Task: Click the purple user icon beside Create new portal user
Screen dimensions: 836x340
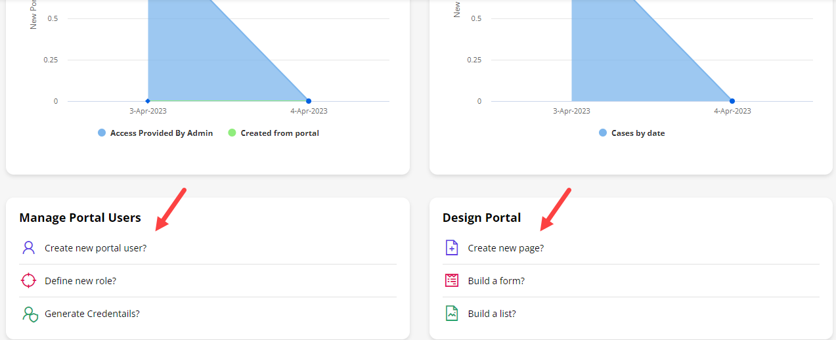Action: click(28, 248)
